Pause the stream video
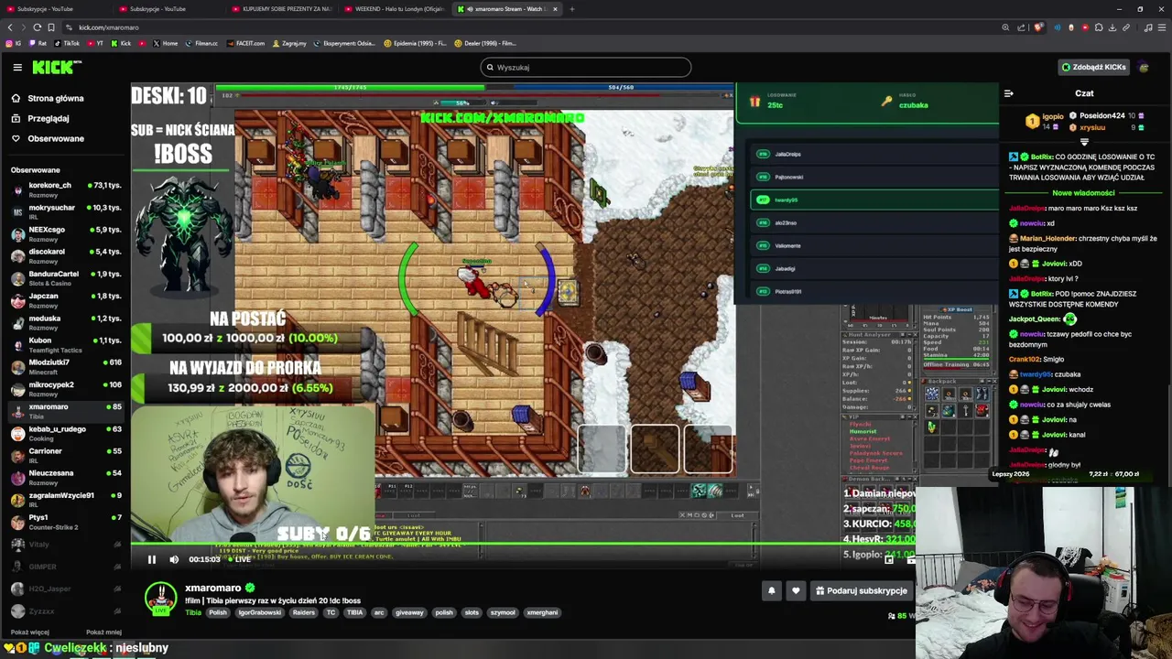The width and height of the screenshot is (1172, 659). [152, 559]
